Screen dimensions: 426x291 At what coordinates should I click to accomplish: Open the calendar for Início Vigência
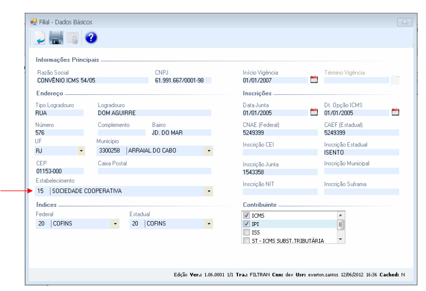click(x=314, y=80)
